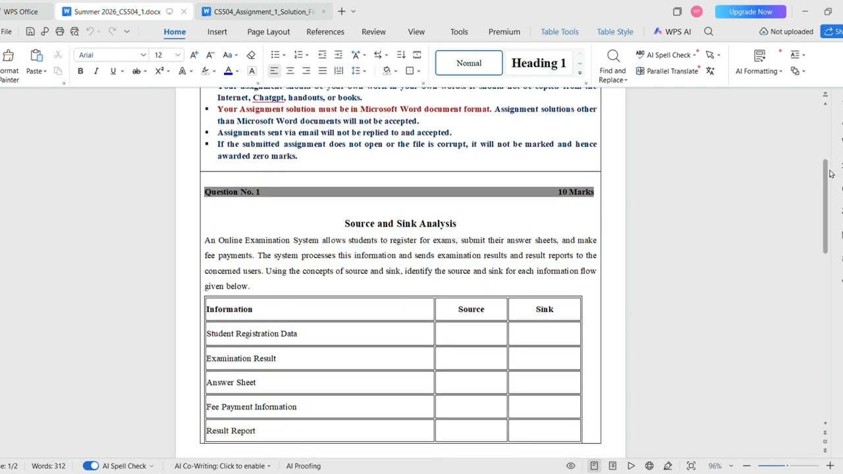Viewport: 843px width, 474px height.
Task: Open the font size 12 dropdown
Action: pos(177,55)
